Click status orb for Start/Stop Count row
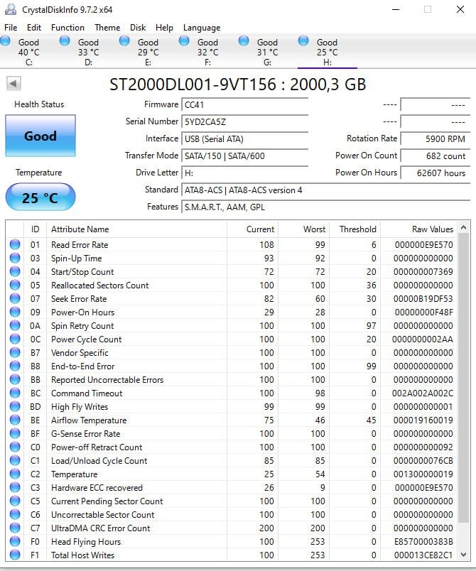This screenshot has width=476, height=571. pos(15,271)
